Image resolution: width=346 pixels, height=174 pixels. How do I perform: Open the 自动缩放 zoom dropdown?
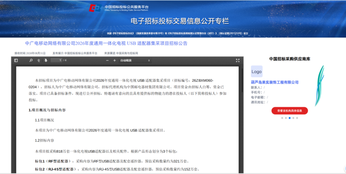point(135,61)
